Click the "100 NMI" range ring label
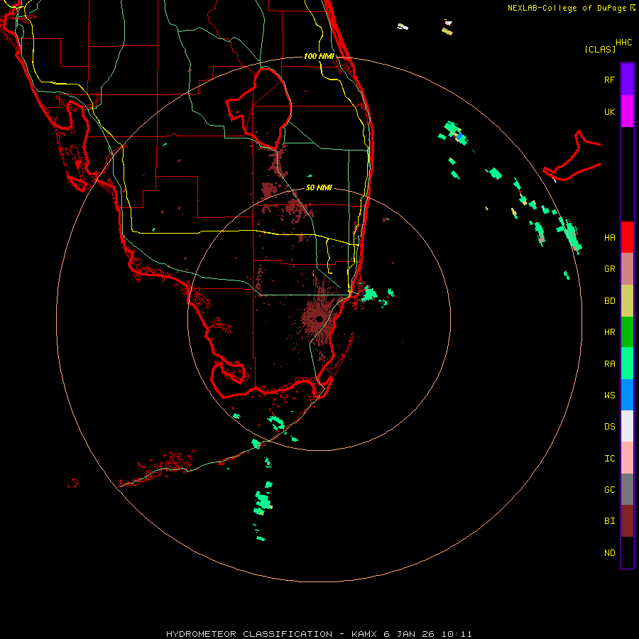Screen dimensions: 639x639 (x=319, y=56)
